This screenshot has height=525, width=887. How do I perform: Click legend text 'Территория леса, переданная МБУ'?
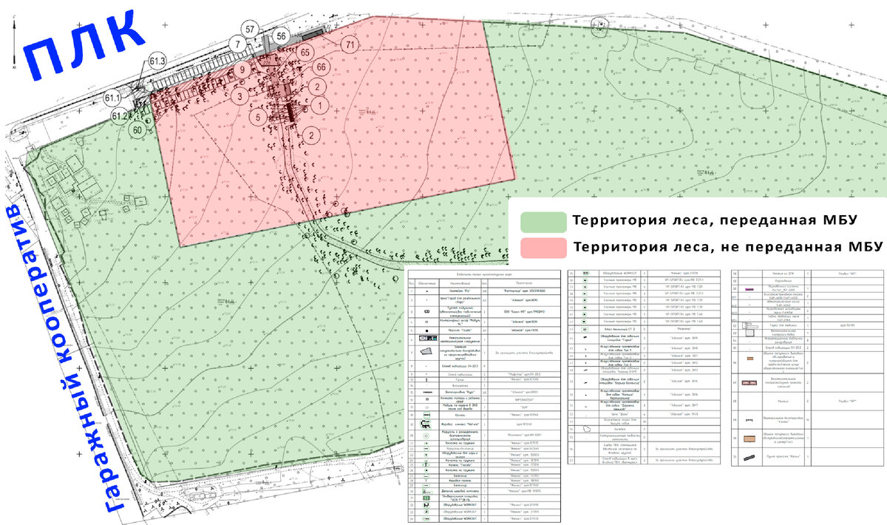pos(713,220)
